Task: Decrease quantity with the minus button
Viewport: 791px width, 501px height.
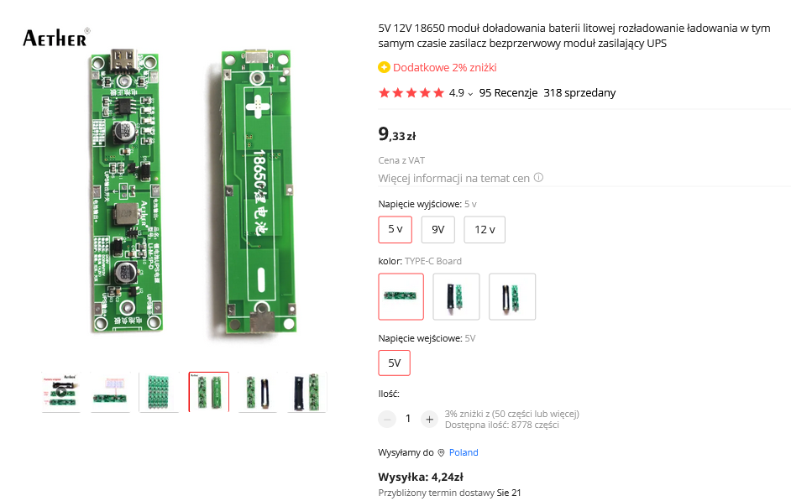Action: (x=387, y=419)
